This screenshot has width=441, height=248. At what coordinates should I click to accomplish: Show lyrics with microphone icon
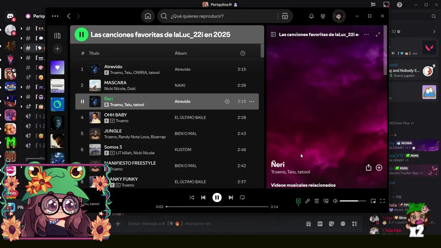(308, 201)
